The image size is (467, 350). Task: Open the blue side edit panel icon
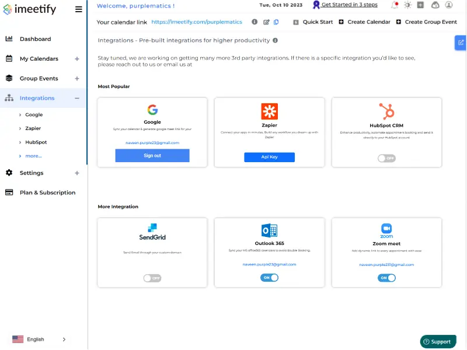(x=461, y=43)
